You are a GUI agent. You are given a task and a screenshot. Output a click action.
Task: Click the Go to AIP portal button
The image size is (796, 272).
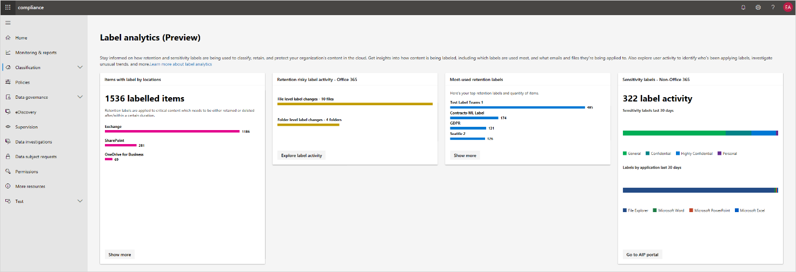[642, 255]
